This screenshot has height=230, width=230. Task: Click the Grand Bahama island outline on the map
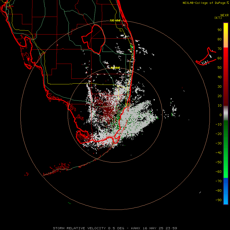tap(206, 56)
